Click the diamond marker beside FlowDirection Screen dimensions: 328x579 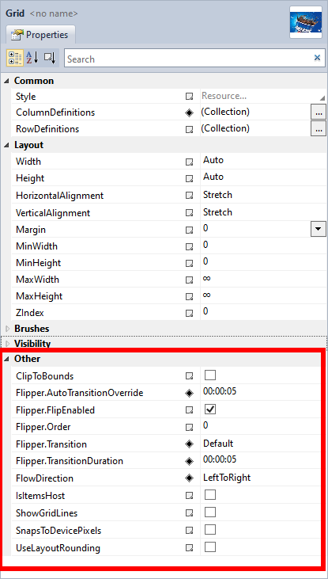point(189,478)
